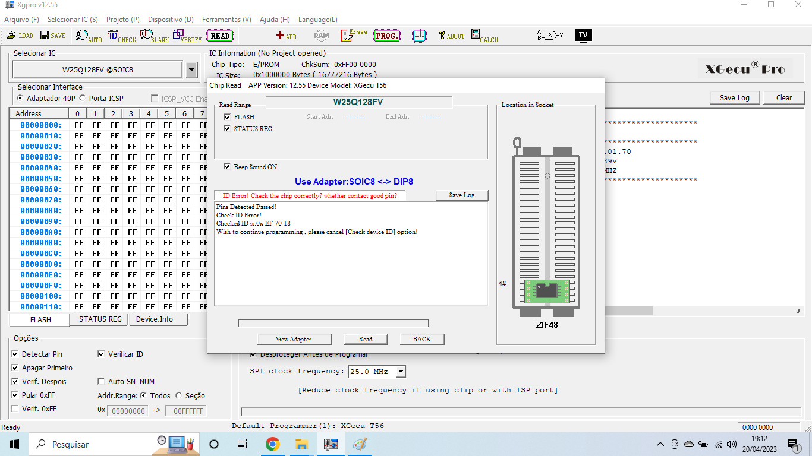Disable the Verificar ID option

102,354
